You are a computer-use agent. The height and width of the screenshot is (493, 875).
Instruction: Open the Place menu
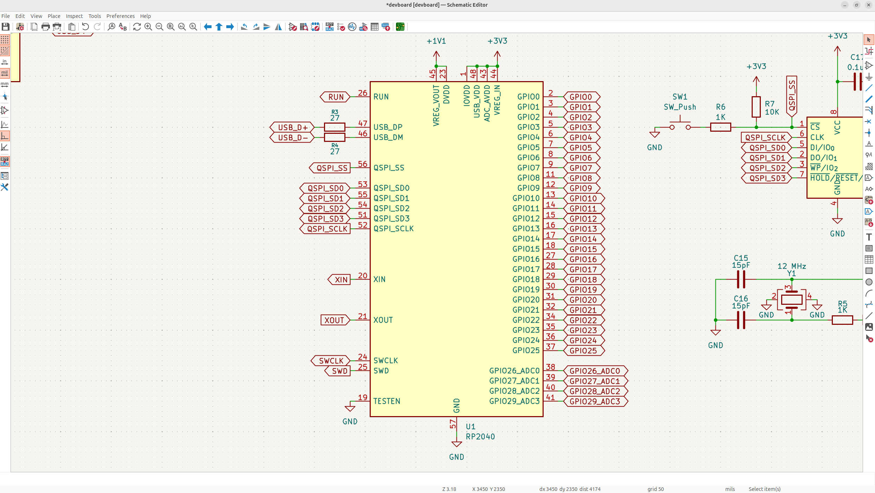(54, 16)
